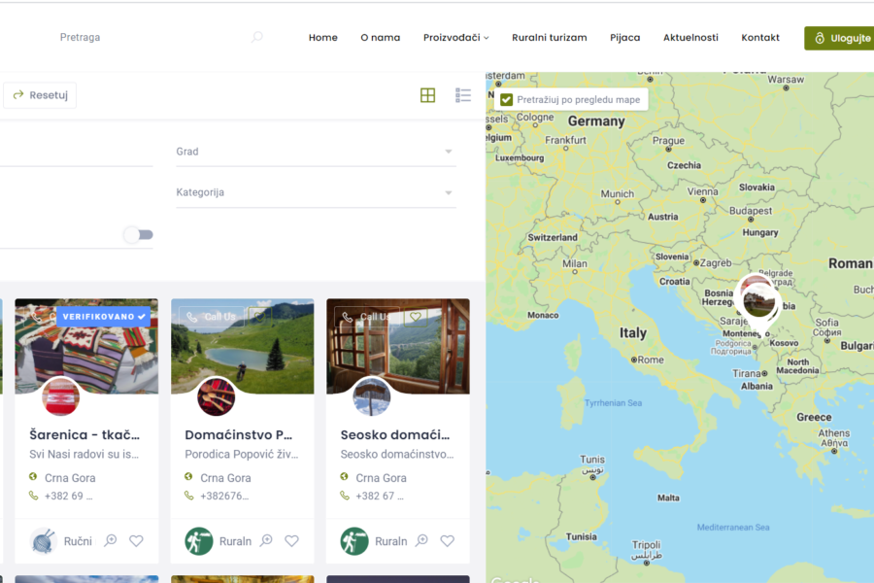Switch to list view layout

point(463,95)
